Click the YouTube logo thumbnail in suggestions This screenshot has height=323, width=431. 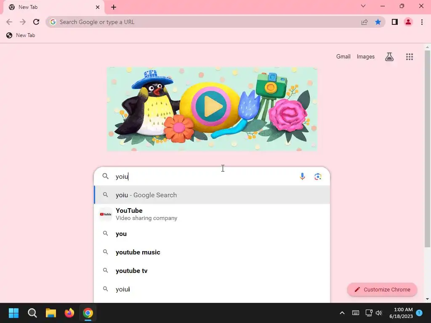click(106, 214)
